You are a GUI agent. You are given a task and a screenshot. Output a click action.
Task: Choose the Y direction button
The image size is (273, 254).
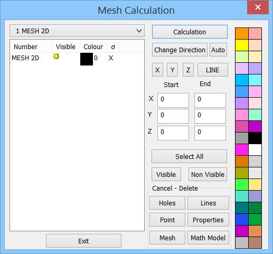click(x=172, y=70)
